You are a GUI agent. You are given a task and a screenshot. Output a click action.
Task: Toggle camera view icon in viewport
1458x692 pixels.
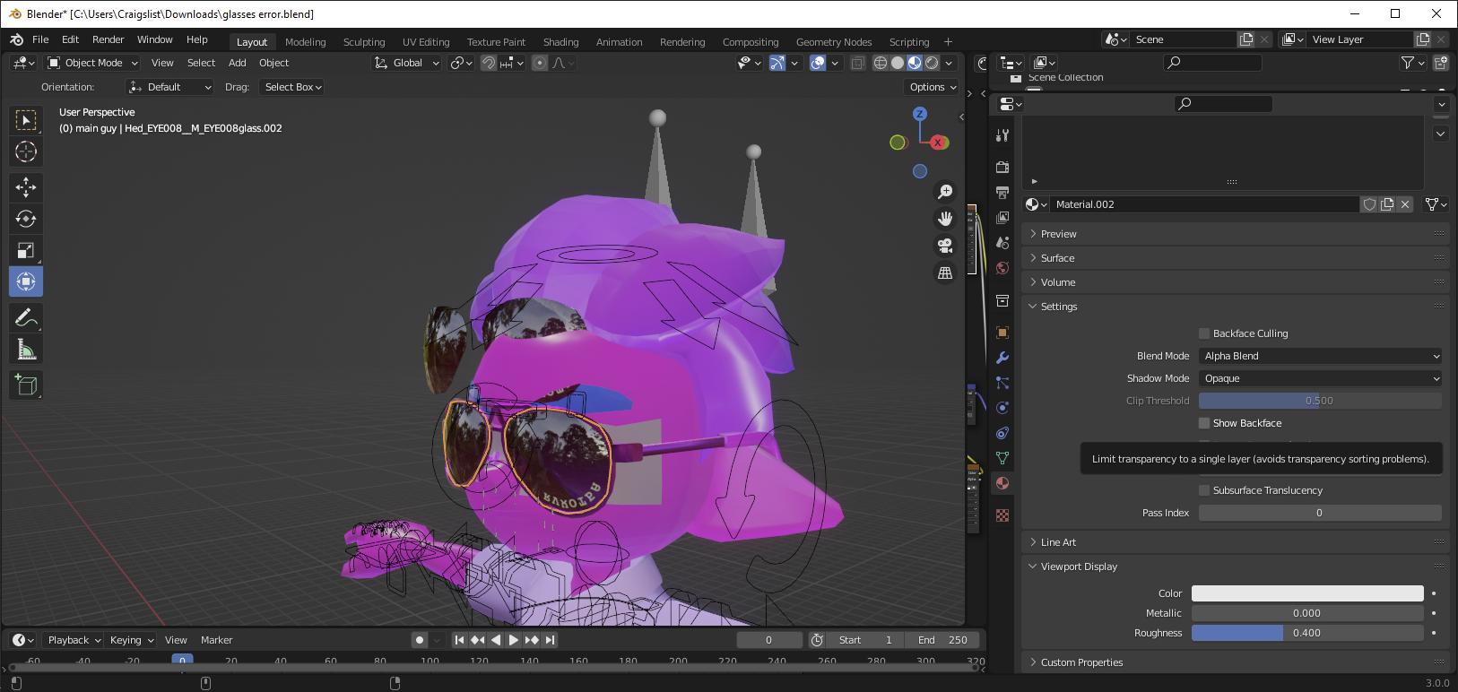coord(945,246)
